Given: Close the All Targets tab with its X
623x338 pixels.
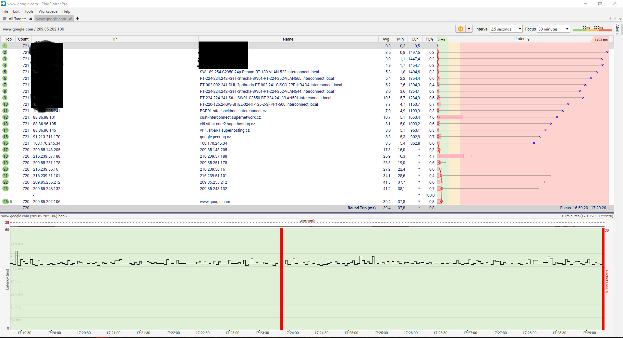Looking at the screenshot, I should coord(31,19).
